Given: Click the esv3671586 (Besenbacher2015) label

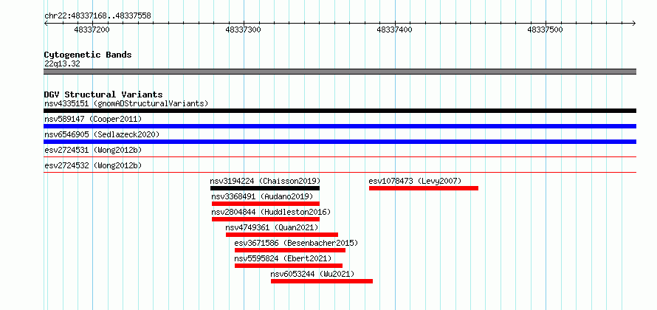Looking at the screenshot, I should (x=296, y=243).
